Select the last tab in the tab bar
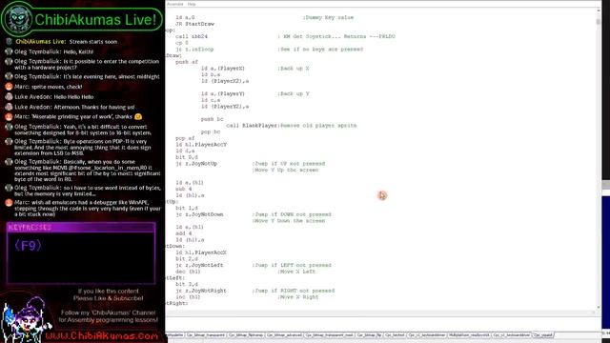 (542, 334)
